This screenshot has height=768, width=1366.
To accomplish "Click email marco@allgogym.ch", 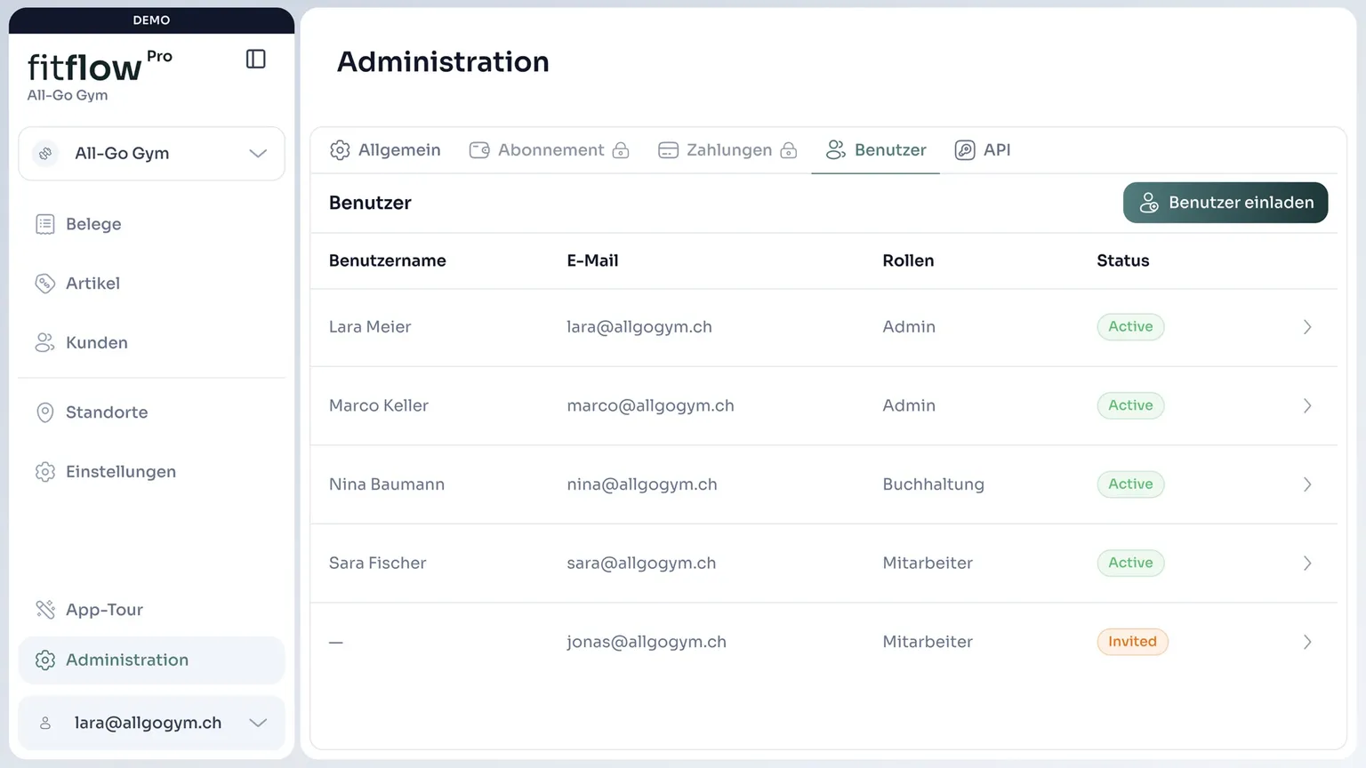I will pos(650,406).
